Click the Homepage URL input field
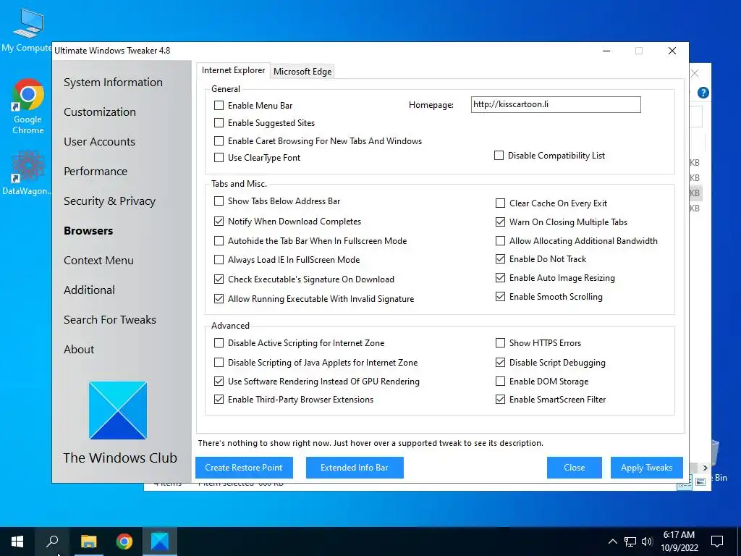Image resolution: width=741 pixels, height=556 pixels. [556, 104]
